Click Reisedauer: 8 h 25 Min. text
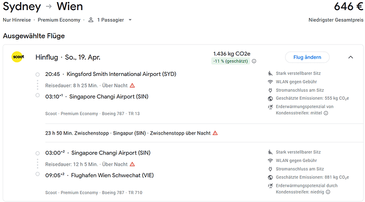 71,85
